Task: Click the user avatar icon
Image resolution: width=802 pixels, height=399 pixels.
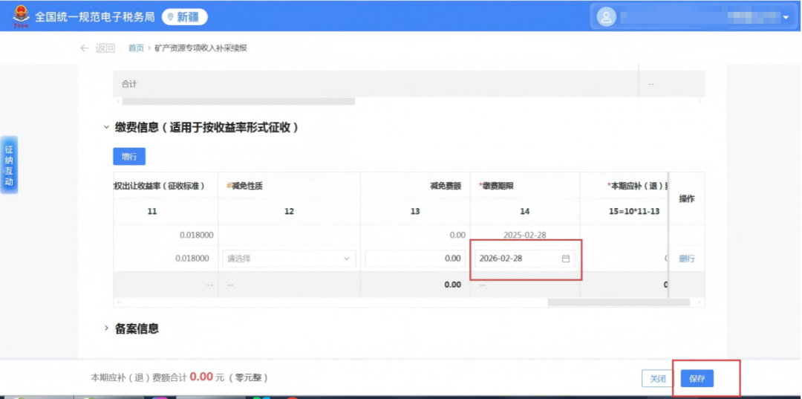Action: (x=606, y=17)
